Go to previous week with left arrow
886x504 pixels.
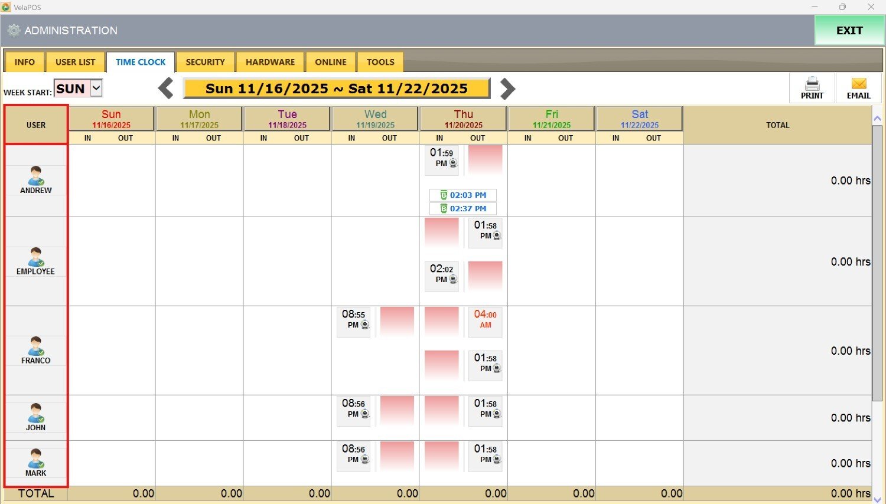click(166, 89)
